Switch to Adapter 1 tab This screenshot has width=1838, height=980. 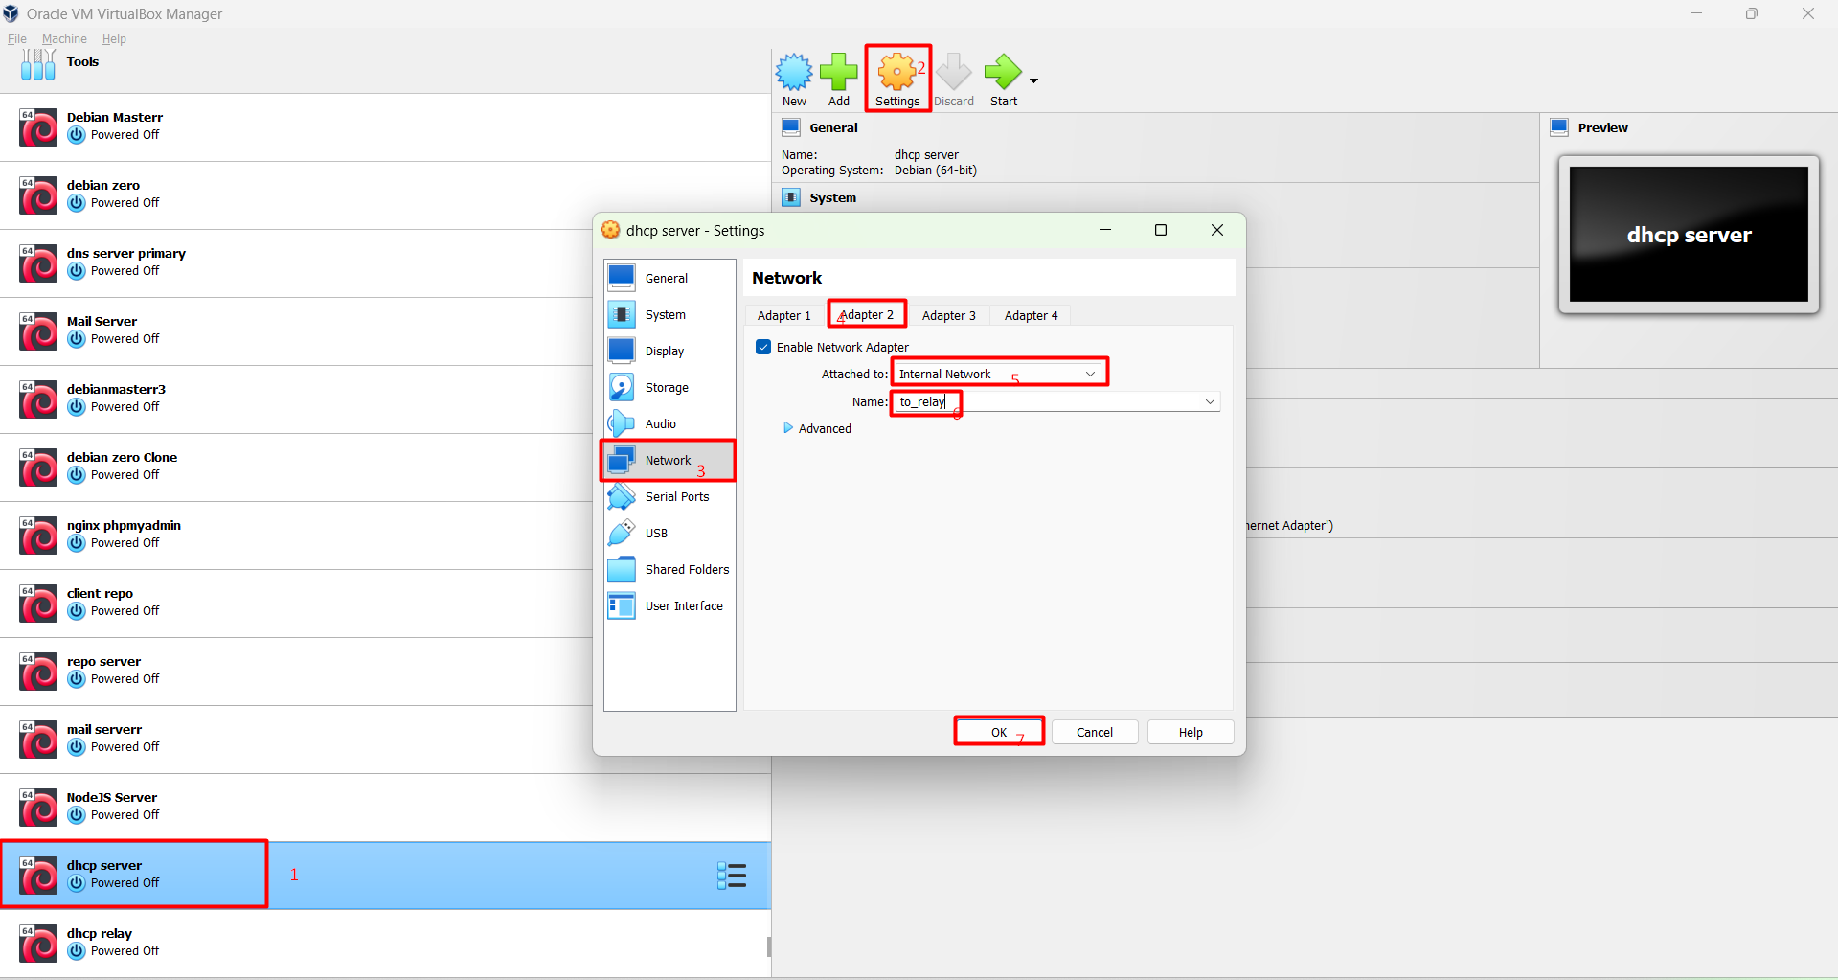point(783,315)
